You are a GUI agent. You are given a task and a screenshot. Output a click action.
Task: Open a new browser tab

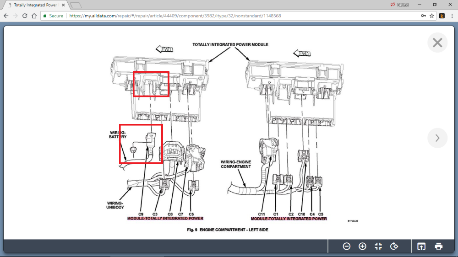pyautogui.click(x=76, y=5)
